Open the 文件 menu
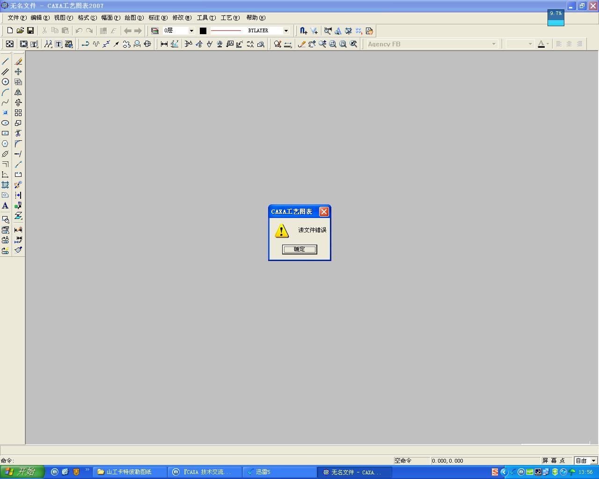This screenshot has height=479, width=599. click(17, 18)
